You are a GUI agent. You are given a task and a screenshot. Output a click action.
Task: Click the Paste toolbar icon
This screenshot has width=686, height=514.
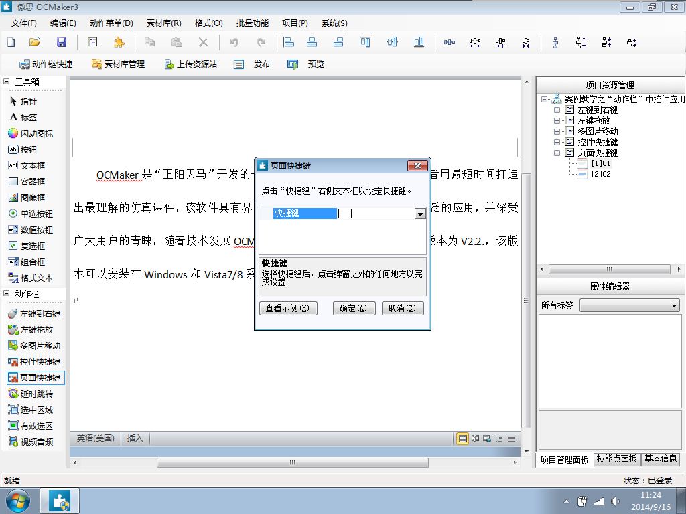177,42
